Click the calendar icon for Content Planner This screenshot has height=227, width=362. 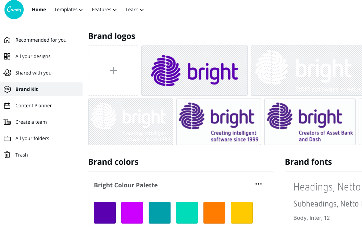[x=7, y=106]
